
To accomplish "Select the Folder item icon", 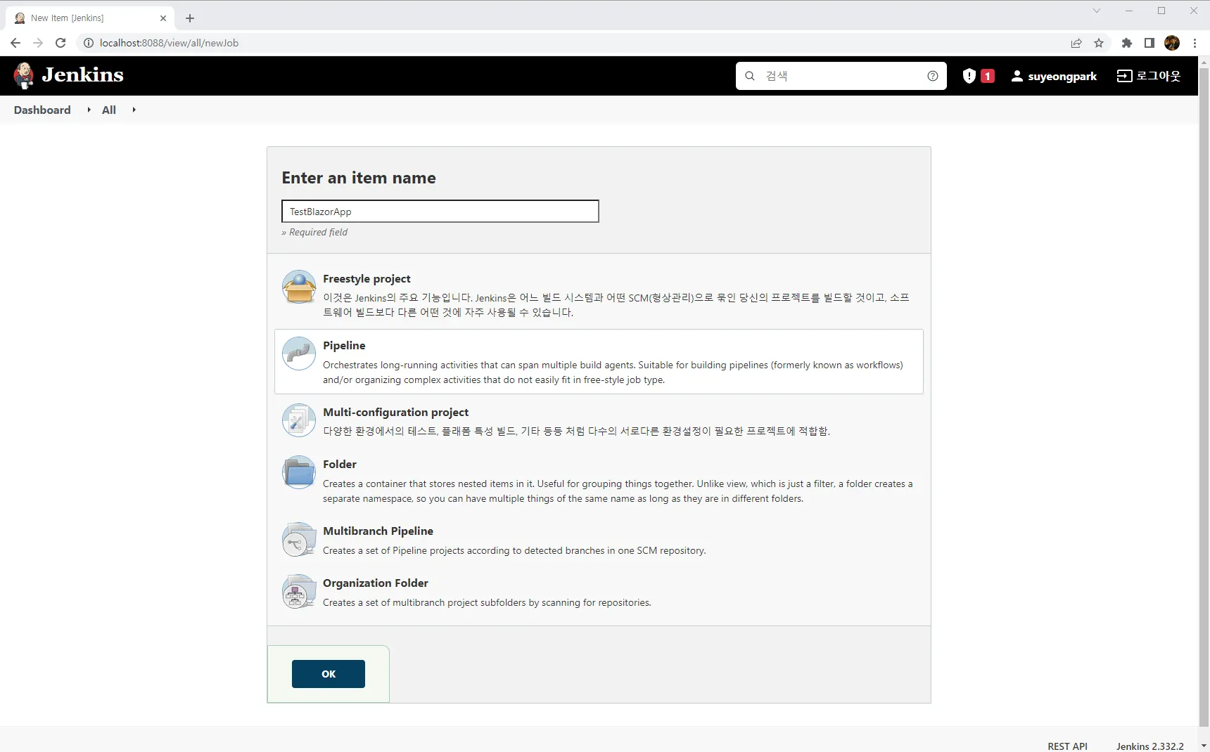I will [299, 472].
